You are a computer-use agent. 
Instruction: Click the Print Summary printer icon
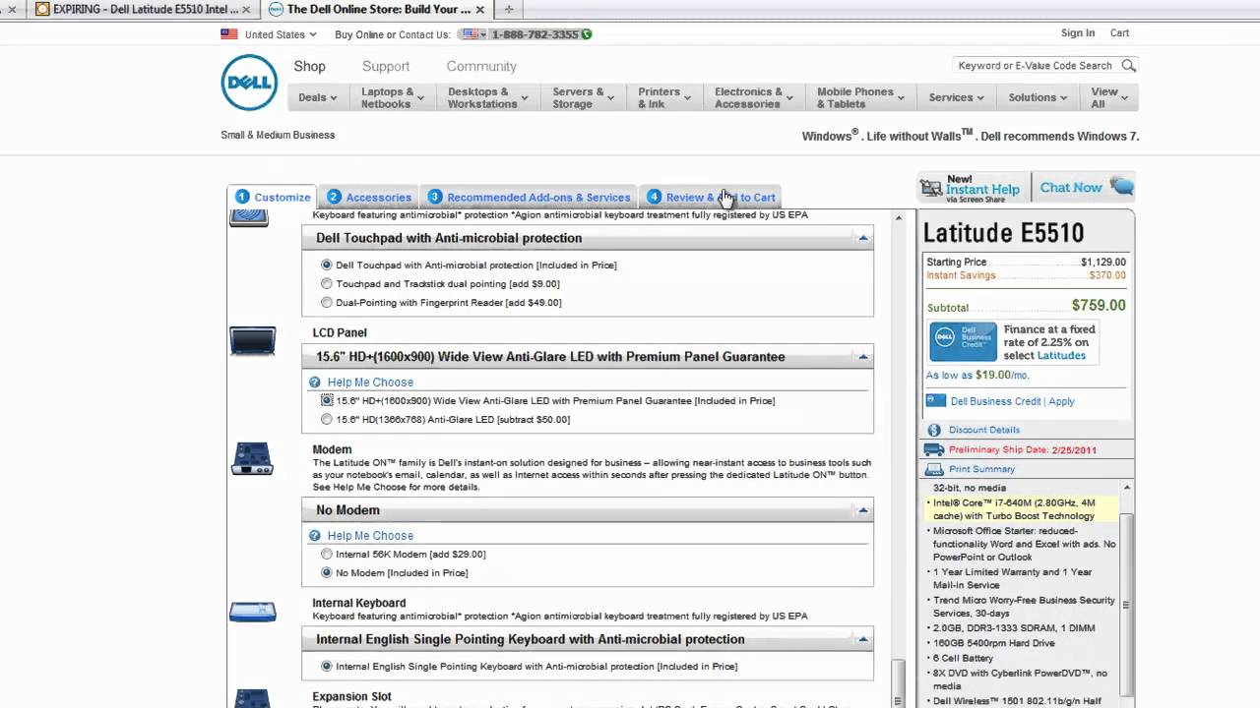point(934,469)
